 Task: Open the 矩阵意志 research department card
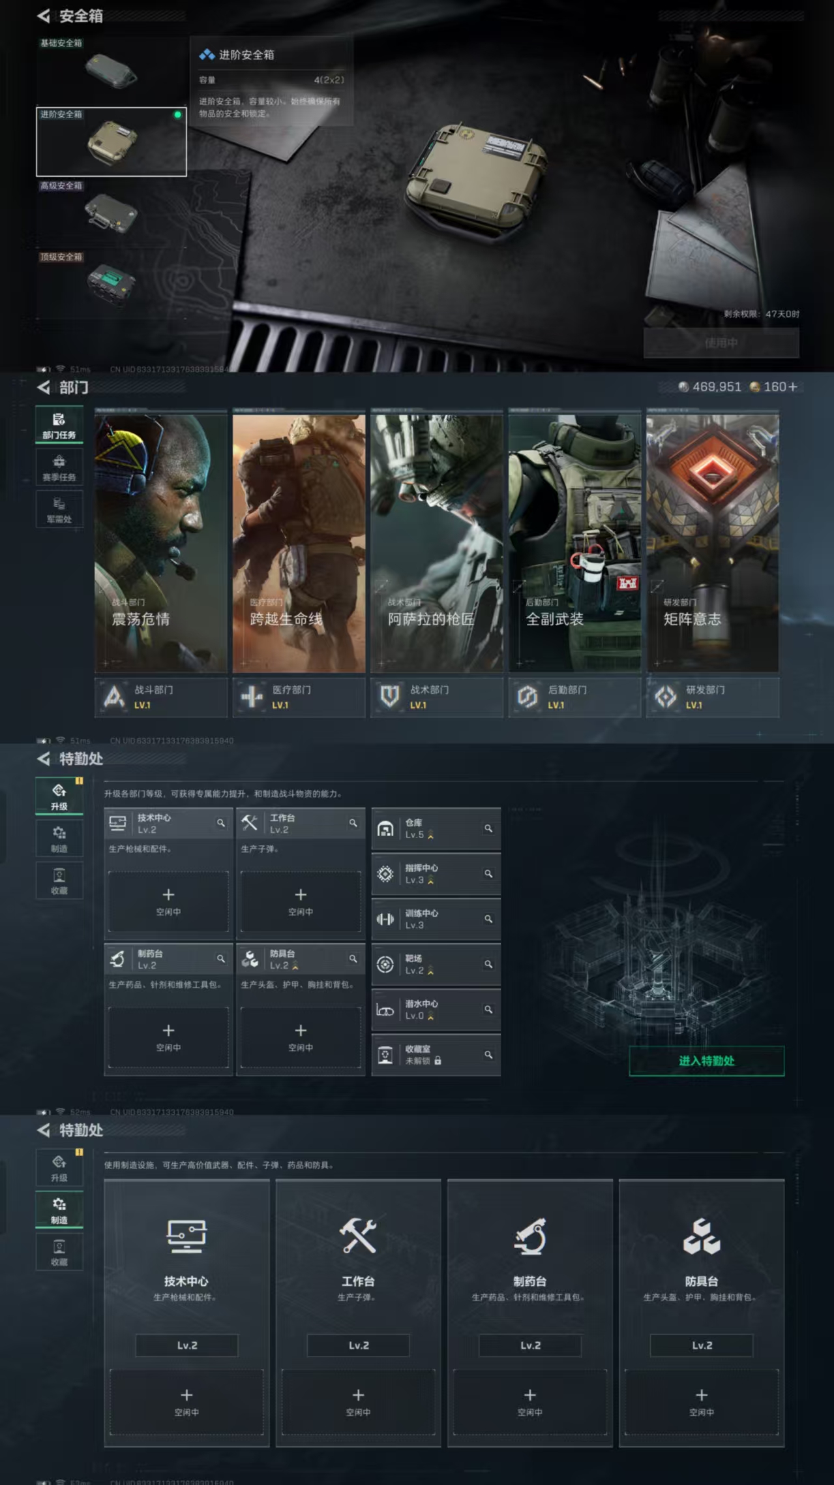pyautogui.click(x=712, y=542)
